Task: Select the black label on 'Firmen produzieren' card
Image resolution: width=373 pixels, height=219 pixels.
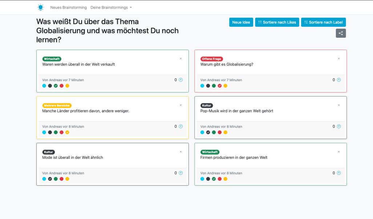Action: click(208, 179)
